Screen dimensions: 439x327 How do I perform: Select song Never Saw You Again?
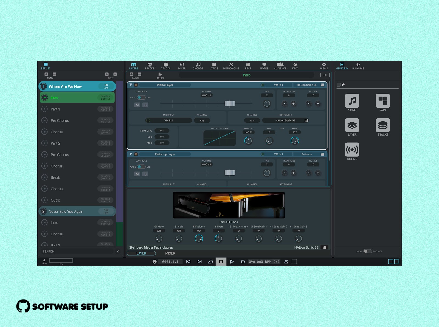click(77, 211)
